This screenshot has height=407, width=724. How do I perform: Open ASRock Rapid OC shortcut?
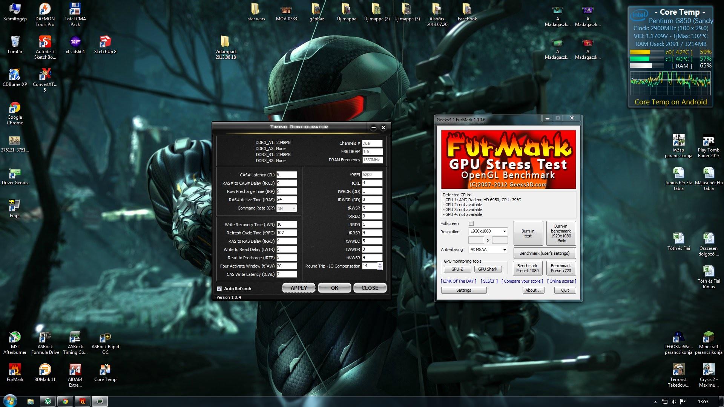(x=105, y=338)
